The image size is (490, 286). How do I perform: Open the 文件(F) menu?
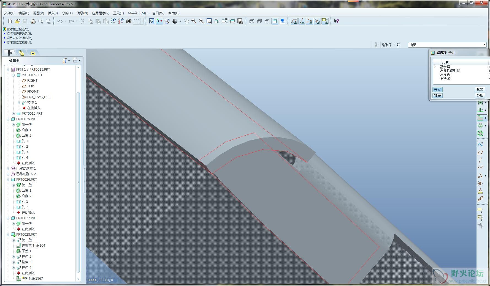pyautogui.click(x=9, y=13)
